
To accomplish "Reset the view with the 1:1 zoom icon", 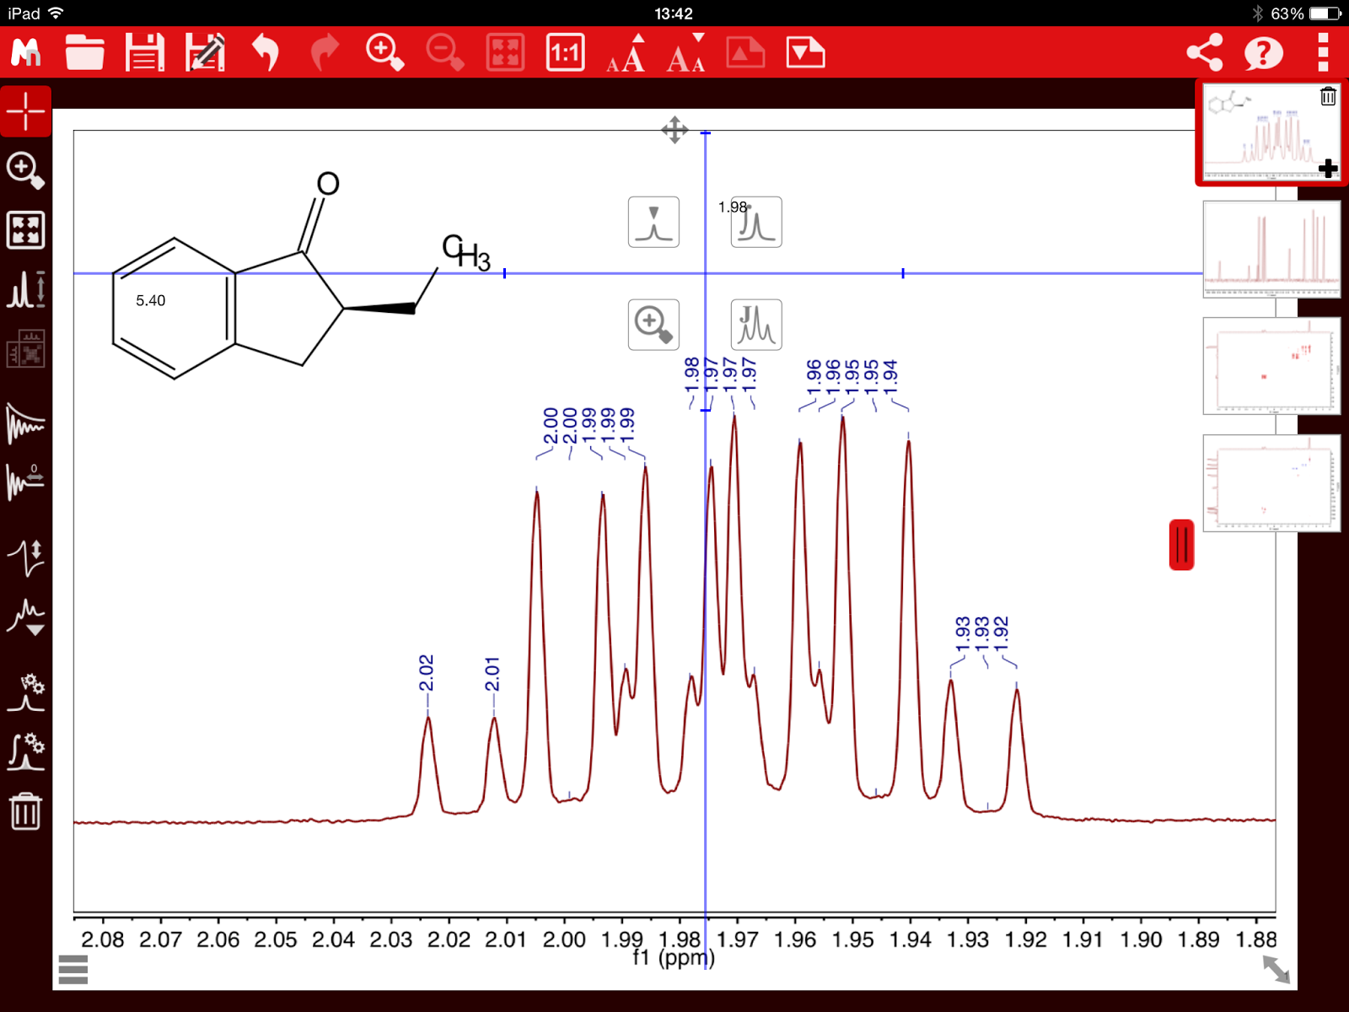I will 565,52.
